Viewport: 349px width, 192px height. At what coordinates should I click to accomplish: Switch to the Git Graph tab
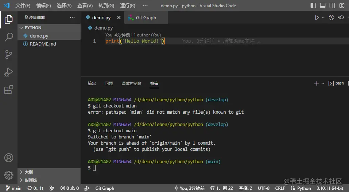(146, 17)
